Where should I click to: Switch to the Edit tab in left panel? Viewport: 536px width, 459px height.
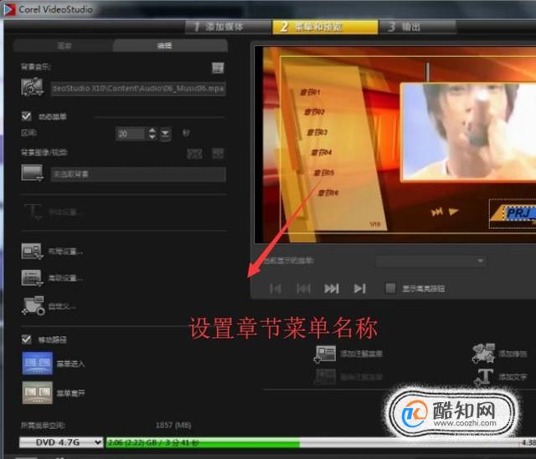(x=170, y=45)
